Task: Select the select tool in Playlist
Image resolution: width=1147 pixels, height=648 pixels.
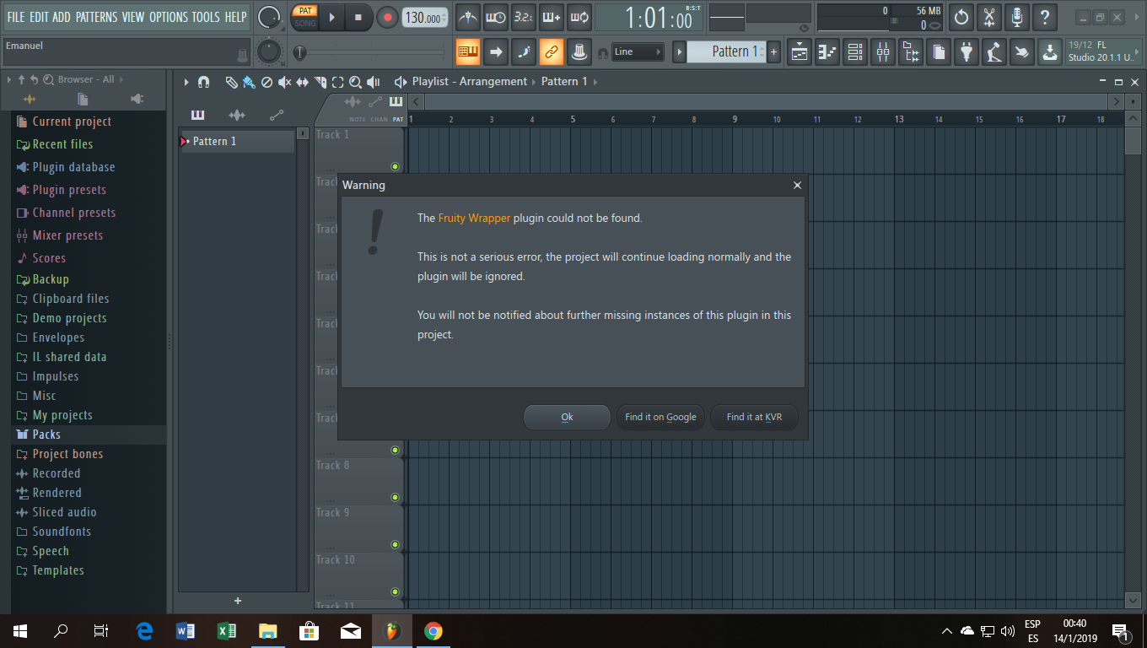Action: click(x=337, y=82)
